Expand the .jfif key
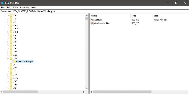This screenshot has width=189, height=94. tap(8, 88)
